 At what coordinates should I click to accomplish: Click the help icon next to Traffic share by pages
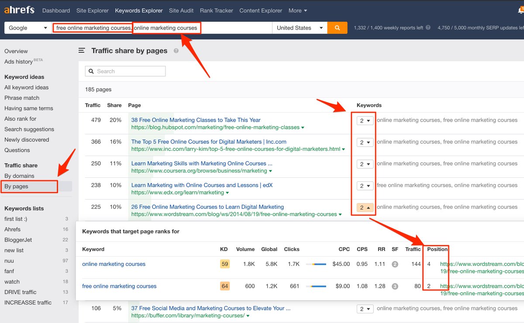pyautogui.click(x=176, y=51)
